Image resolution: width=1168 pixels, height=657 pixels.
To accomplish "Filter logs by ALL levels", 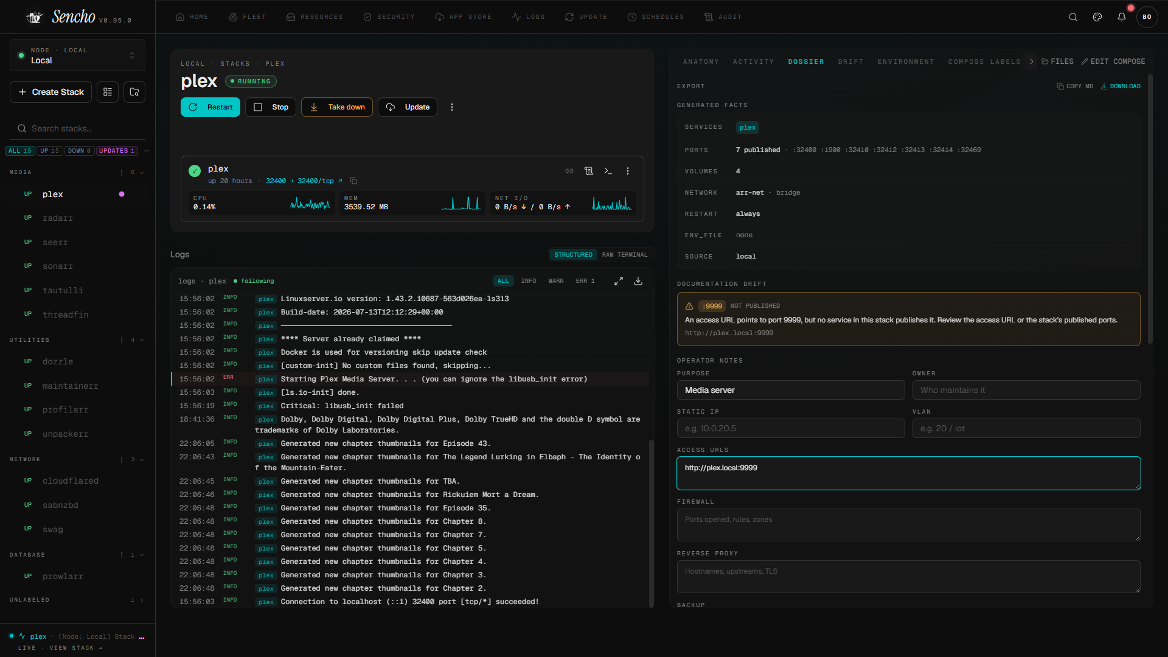I will coord(503,281).
